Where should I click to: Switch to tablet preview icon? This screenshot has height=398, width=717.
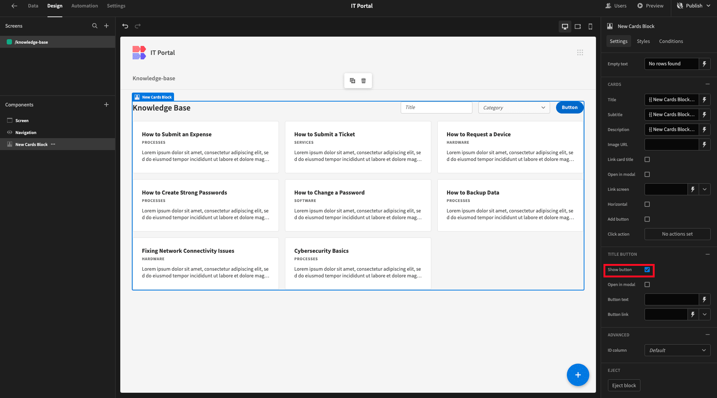point(578,27)
